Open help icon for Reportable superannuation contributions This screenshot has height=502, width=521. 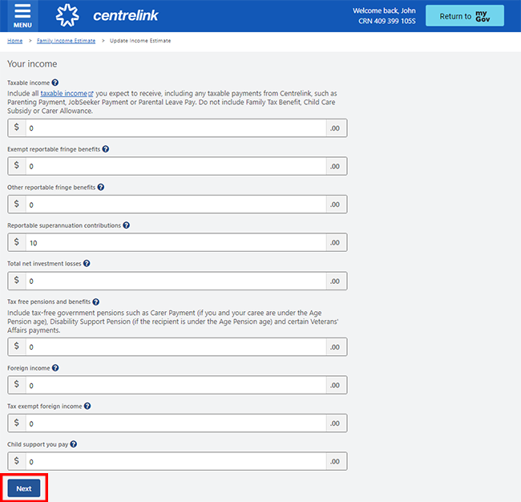(127, 225)
